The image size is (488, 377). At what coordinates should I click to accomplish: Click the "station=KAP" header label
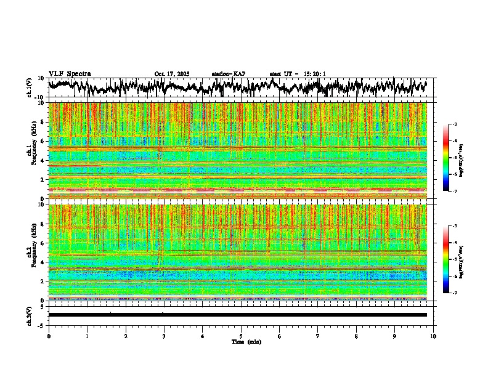point(229,74)
